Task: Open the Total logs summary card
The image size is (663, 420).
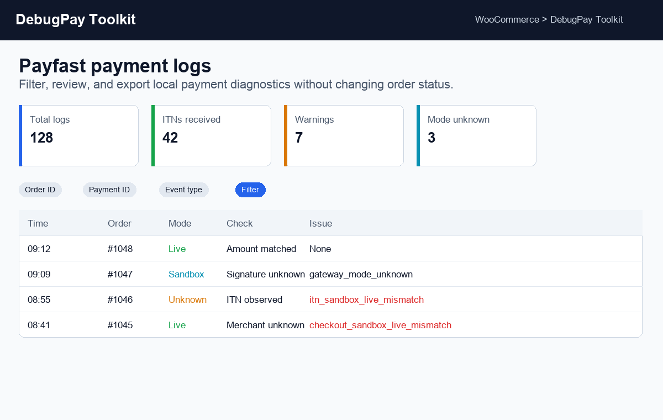Action: pos(78,135)
